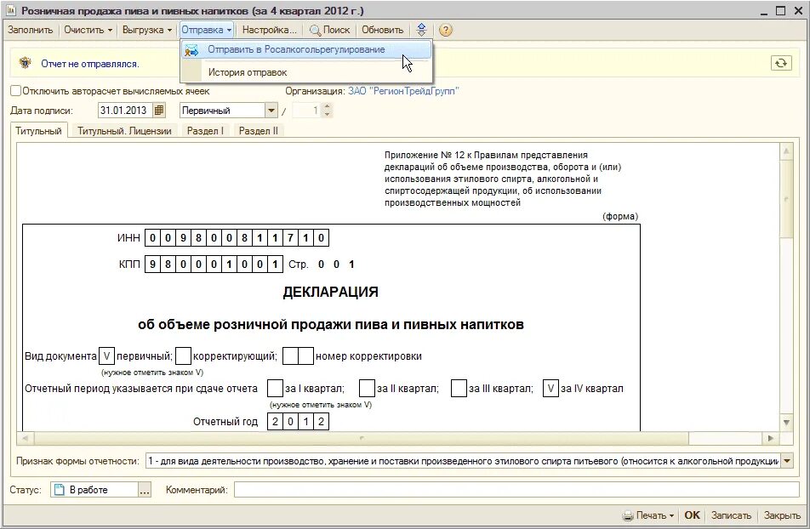Expand the Первичный document type dropdown
Viewport: 810px width, 529px height.
coord(271,110)
